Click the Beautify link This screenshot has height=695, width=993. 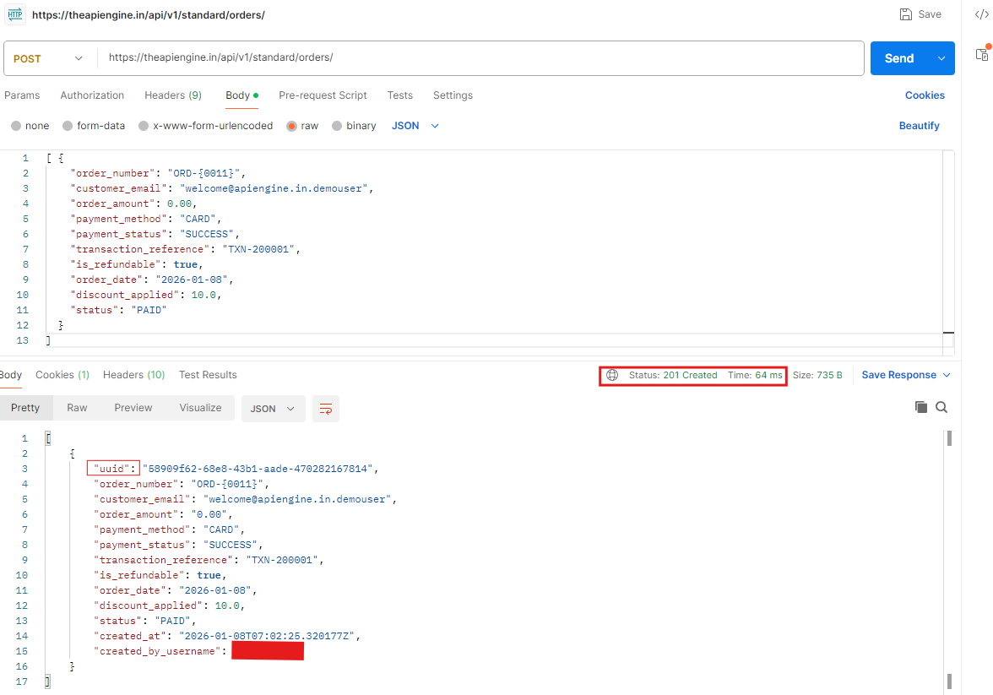tap(919, 126)
